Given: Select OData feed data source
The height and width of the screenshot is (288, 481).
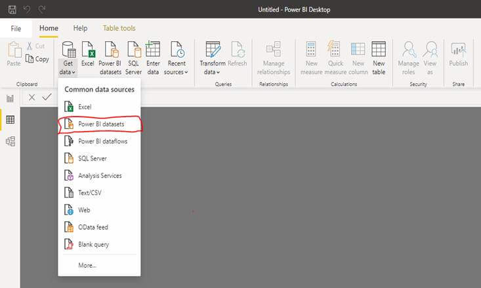Looking at the screenshot, I should [99, 227].
